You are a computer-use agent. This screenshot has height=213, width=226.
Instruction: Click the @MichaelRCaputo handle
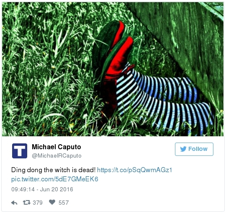(56, 155)
